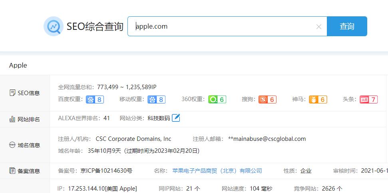
Task: Click the Apple site title heading
Action: tap(18, 65)
